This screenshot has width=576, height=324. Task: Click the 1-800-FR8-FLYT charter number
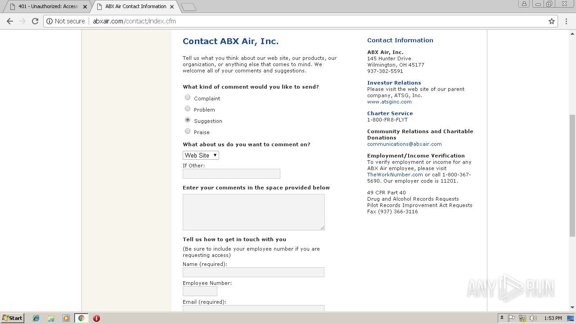point(387,120)
